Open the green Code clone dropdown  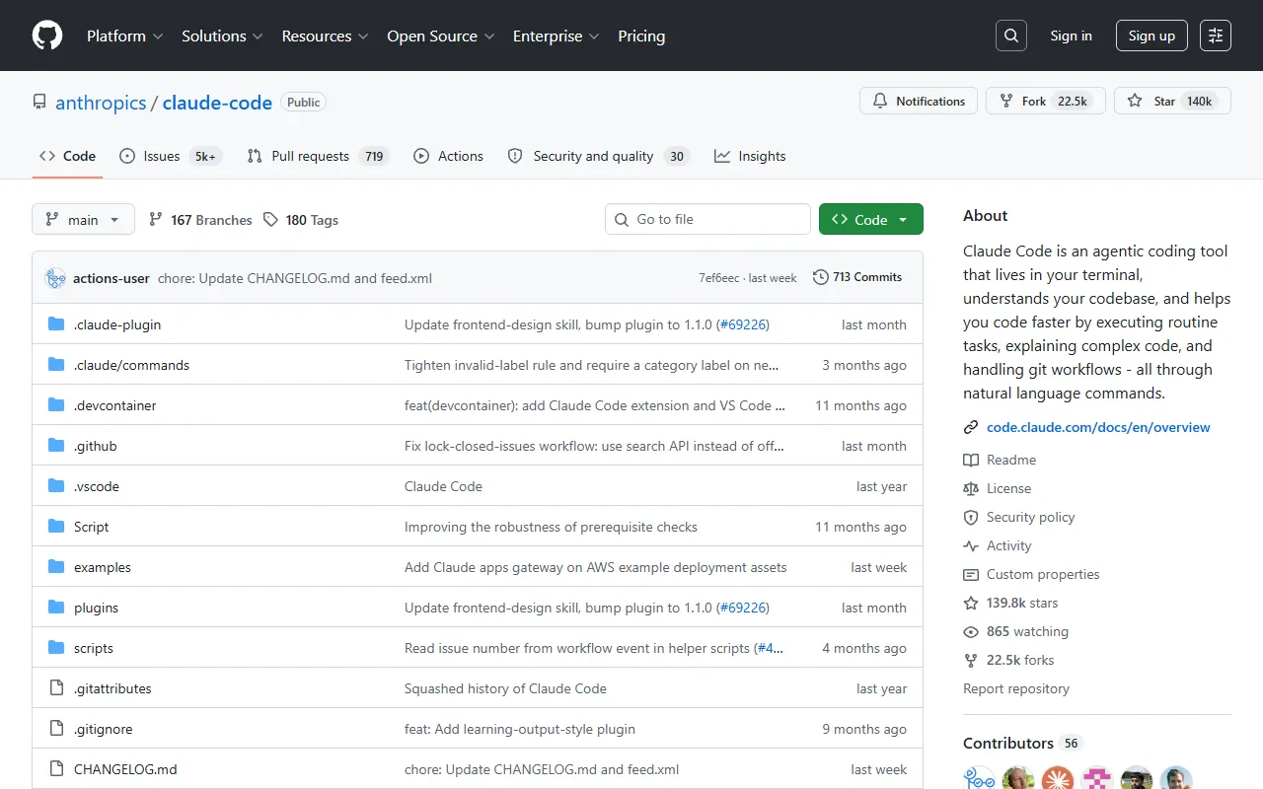tap(871, 219)
